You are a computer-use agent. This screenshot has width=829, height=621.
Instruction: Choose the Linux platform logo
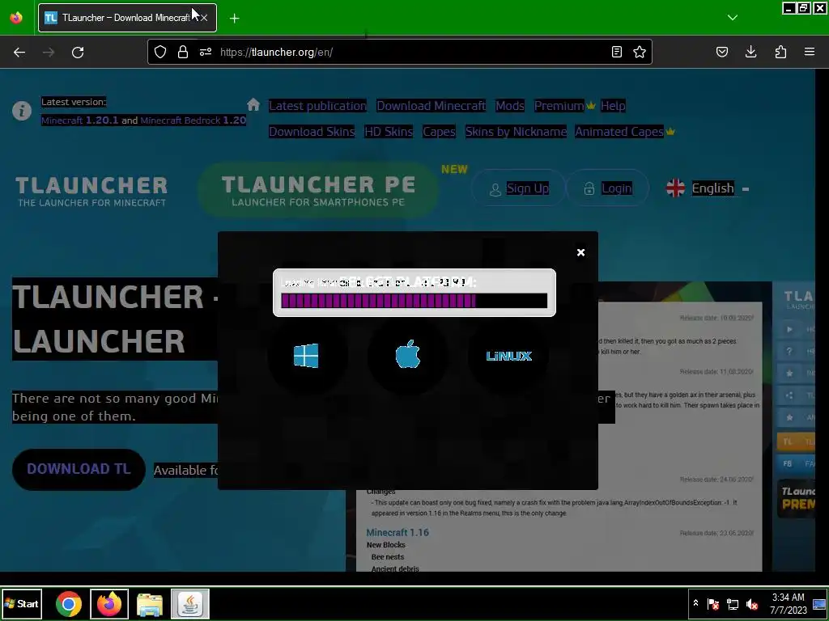pos(508,356)
